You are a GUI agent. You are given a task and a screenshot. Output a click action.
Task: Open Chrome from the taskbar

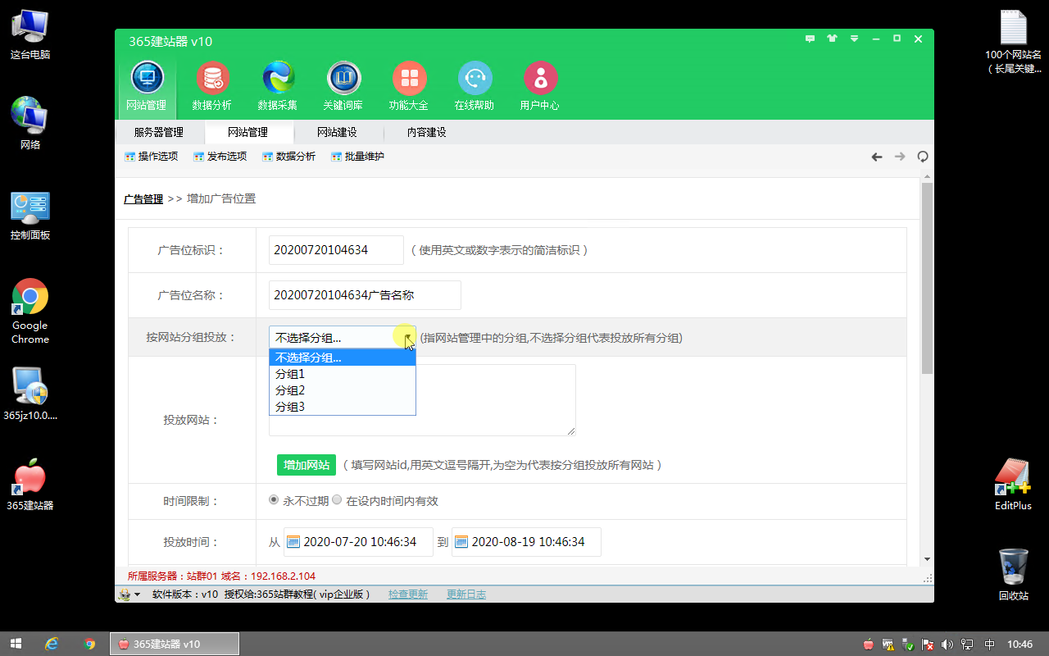coord(90,644)
